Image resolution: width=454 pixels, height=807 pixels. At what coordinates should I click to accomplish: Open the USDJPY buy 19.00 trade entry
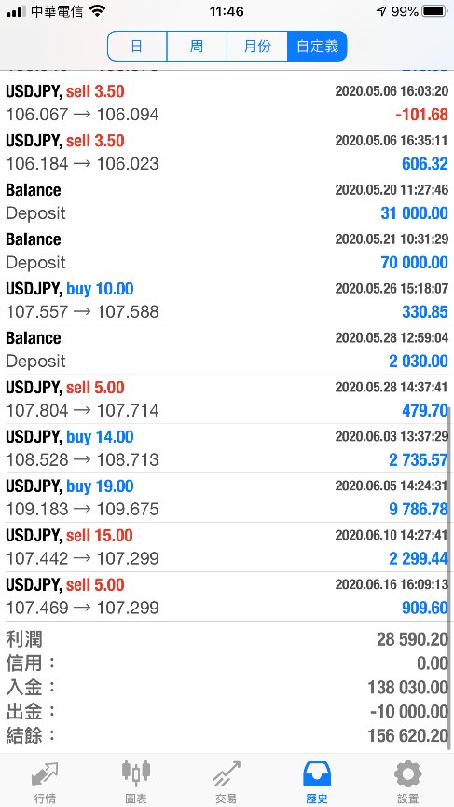coord(227,498)
